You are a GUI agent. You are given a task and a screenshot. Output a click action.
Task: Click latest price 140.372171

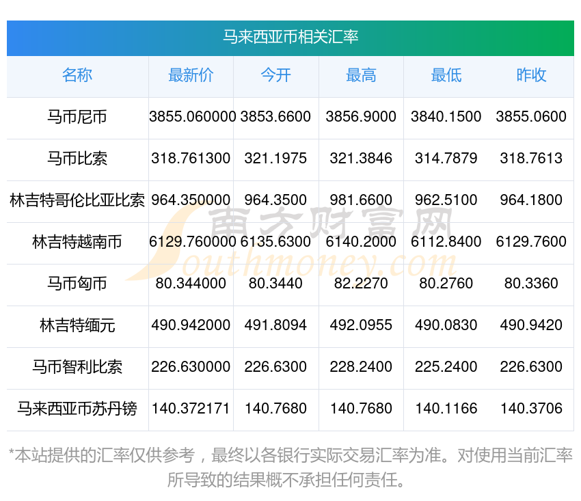(191, 409)
